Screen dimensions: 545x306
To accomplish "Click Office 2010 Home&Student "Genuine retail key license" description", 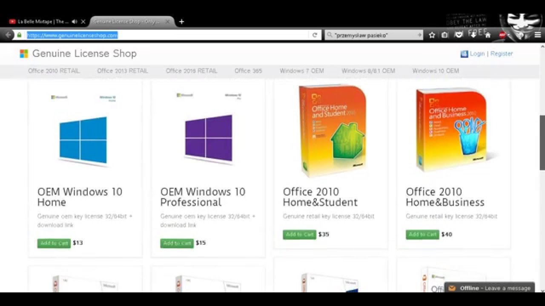I will [x=329, y=216].
